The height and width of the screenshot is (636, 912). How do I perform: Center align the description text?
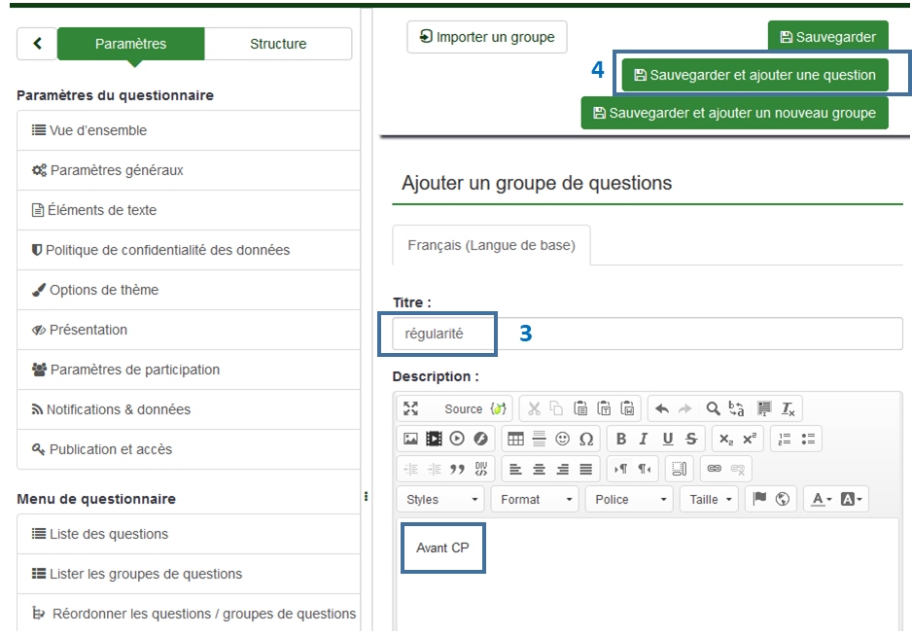point(539,469)
